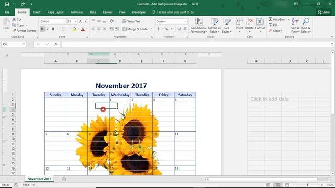Switch to the Developer tab
The image size is (335, 188).
pyautogui.click(x=139, y=12)
